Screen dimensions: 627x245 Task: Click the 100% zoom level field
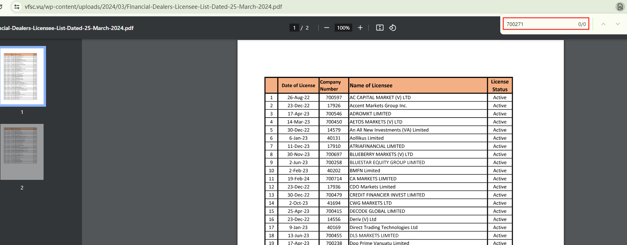(x=343, y=28)
